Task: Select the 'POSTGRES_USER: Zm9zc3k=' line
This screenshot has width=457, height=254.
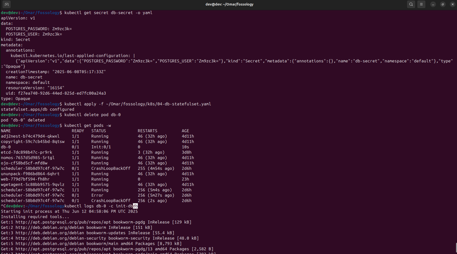Action: coord(34,34)
